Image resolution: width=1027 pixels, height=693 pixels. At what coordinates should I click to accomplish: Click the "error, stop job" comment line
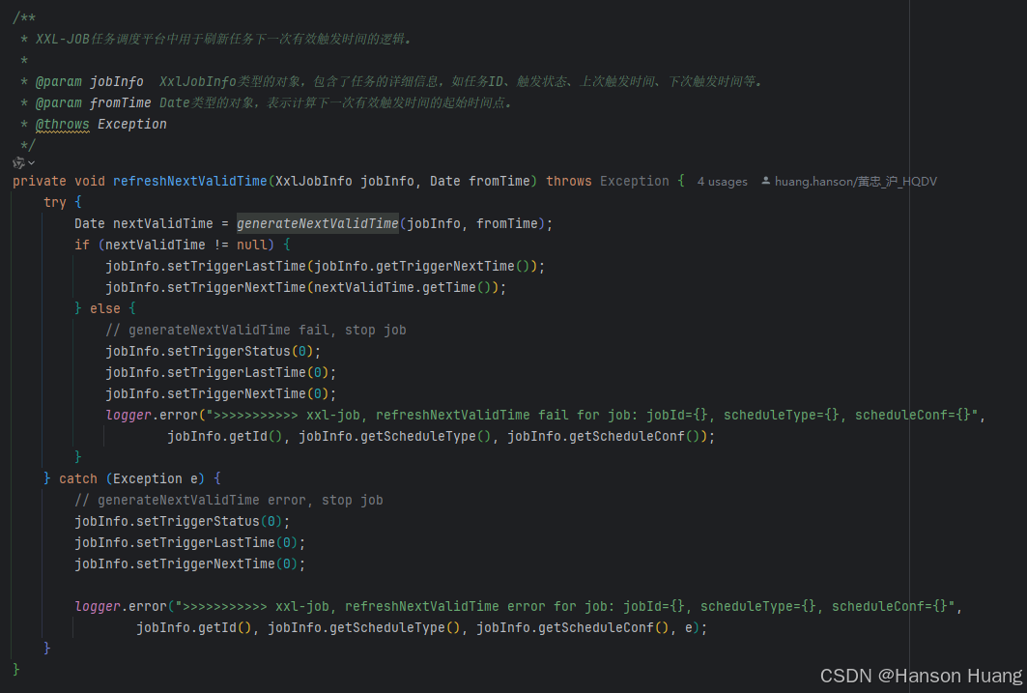click(x=229, y=500)
